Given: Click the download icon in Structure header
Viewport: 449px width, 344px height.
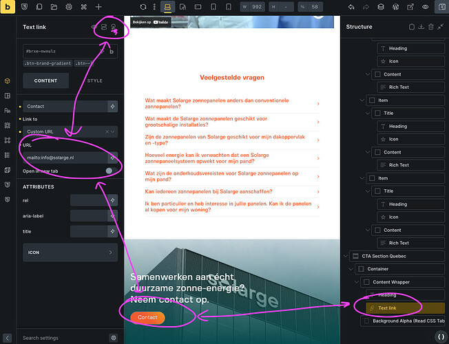Looking at the screenshot, I should click(421, 27).
